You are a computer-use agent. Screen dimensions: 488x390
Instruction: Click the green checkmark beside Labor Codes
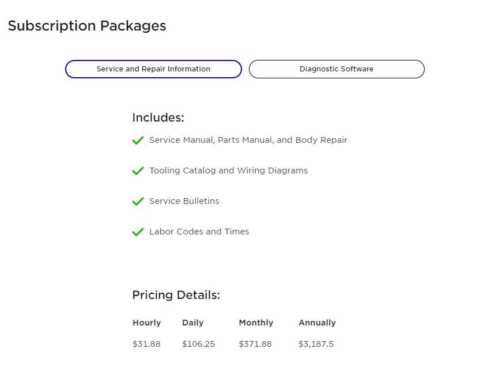pyautogui.click(x=138, y=232)
